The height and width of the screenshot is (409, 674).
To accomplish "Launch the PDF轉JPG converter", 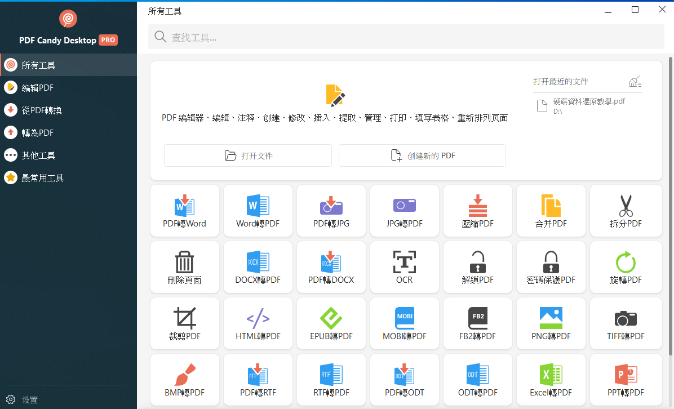I will [x=331, y=211].
